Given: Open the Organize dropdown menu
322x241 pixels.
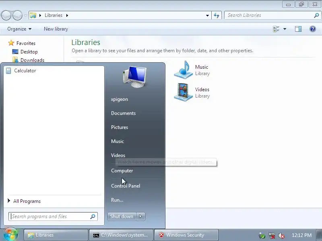Looking at the screenshot, I should point(19,29).
